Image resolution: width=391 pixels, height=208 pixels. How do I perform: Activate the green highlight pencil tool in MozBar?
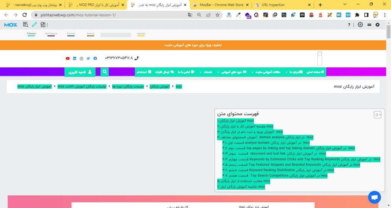pos(34,24)
